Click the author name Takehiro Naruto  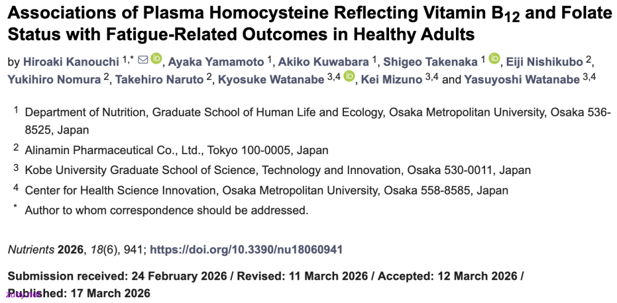(x=159, y=80)
